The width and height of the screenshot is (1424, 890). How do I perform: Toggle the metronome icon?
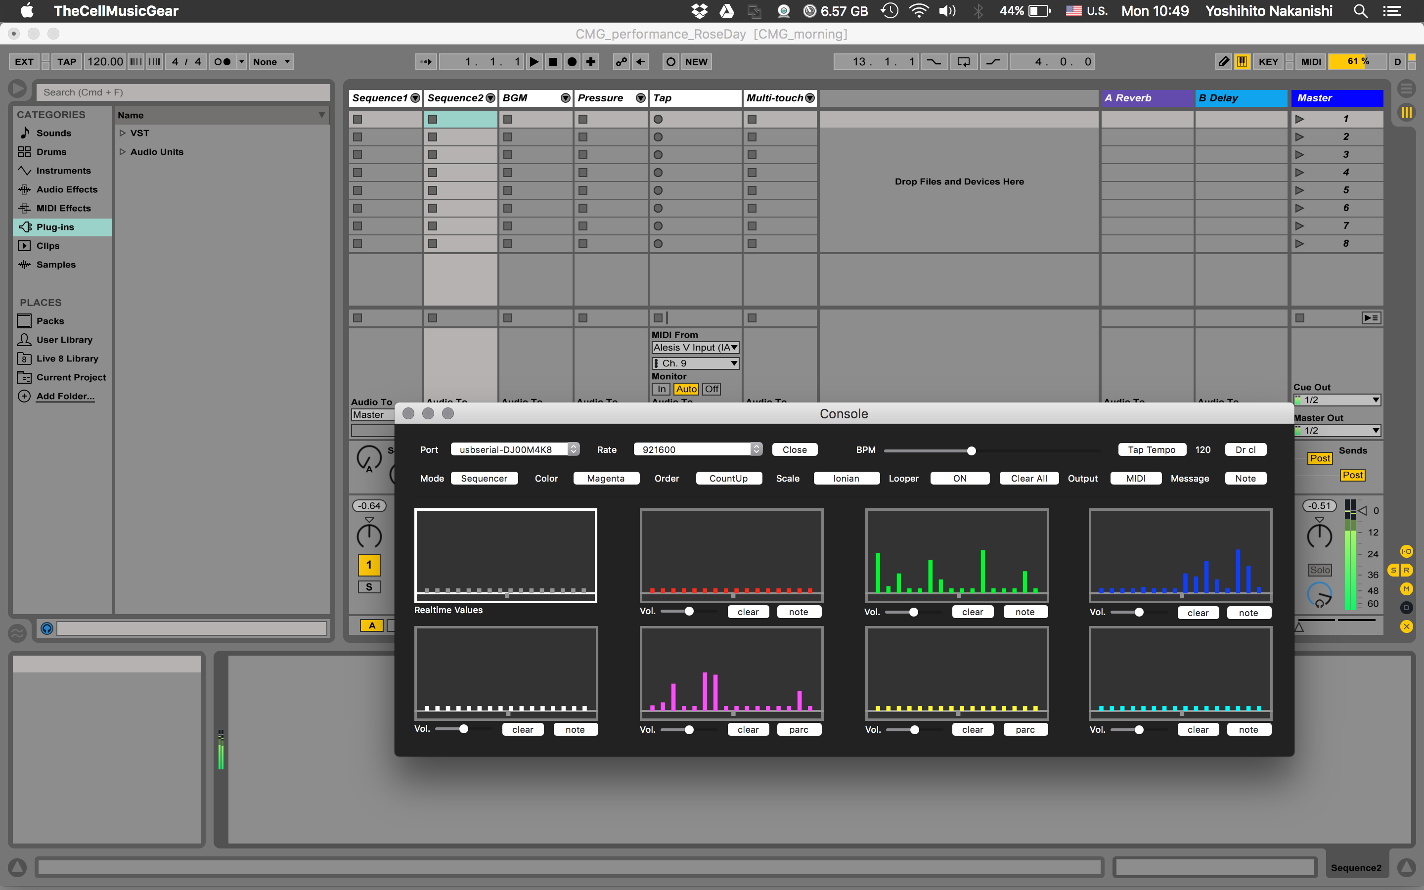(x=222, y=62)
